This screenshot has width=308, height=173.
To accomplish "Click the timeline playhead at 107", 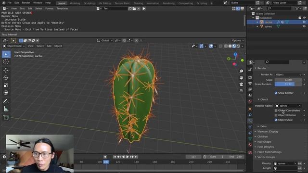I will point(106,162).
